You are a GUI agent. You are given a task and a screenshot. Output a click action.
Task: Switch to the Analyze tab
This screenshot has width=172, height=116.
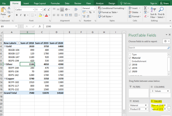100,3
